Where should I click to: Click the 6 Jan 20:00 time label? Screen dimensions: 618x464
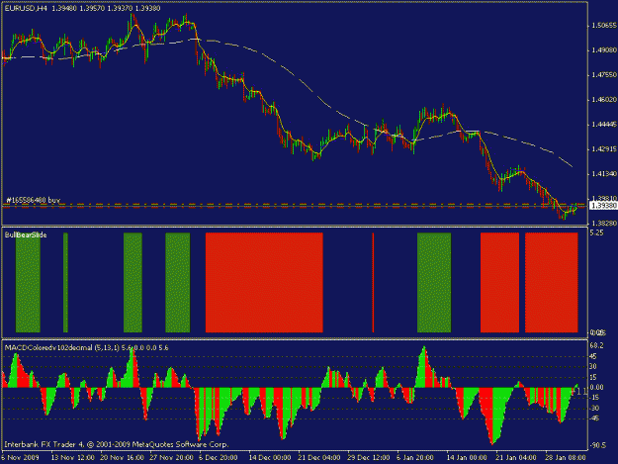(x=415, y=458)
